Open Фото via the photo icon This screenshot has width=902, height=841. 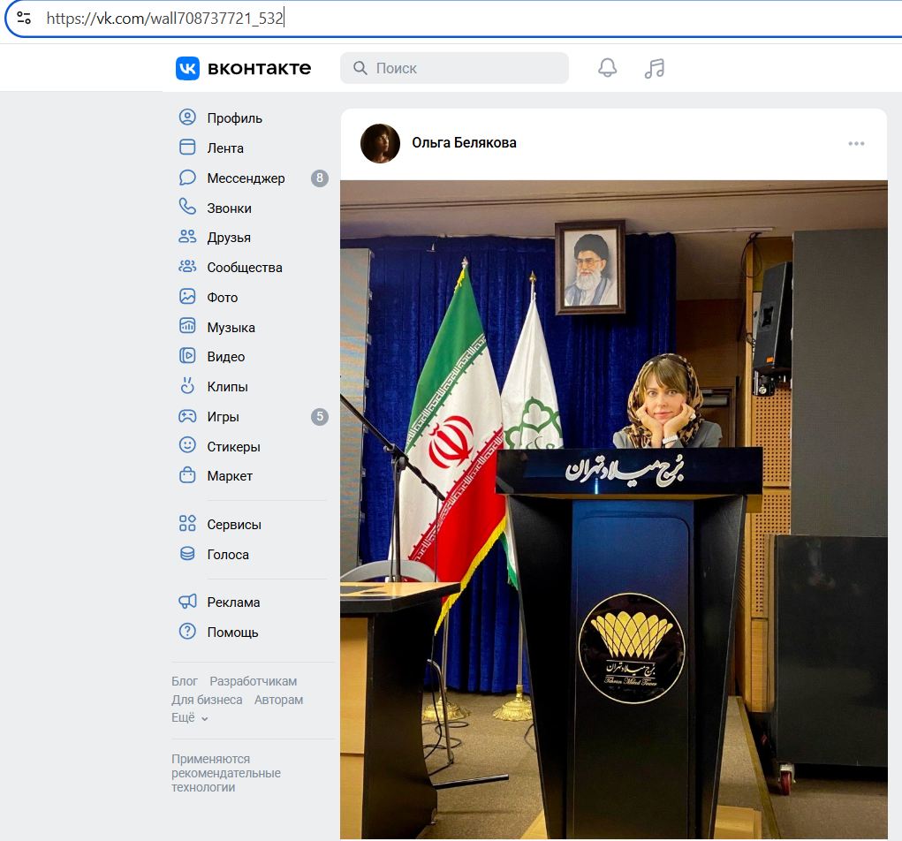[x=186, y=297]
